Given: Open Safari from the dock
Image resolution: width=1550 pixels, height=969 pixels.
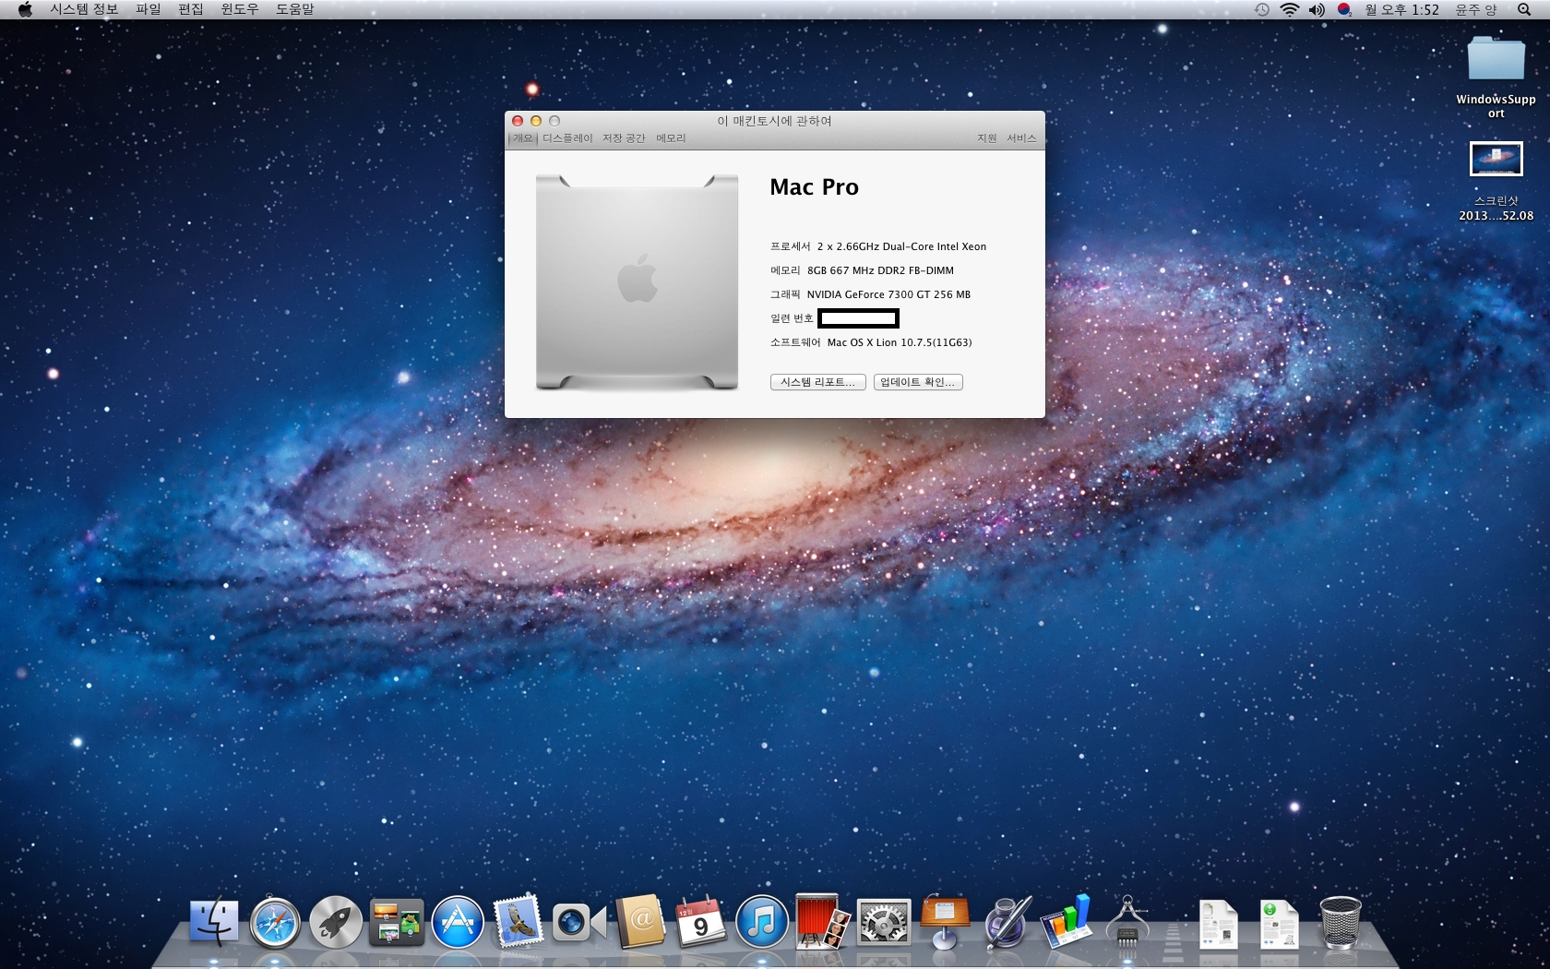Looking at the screenshot, I should pos(275,923).
